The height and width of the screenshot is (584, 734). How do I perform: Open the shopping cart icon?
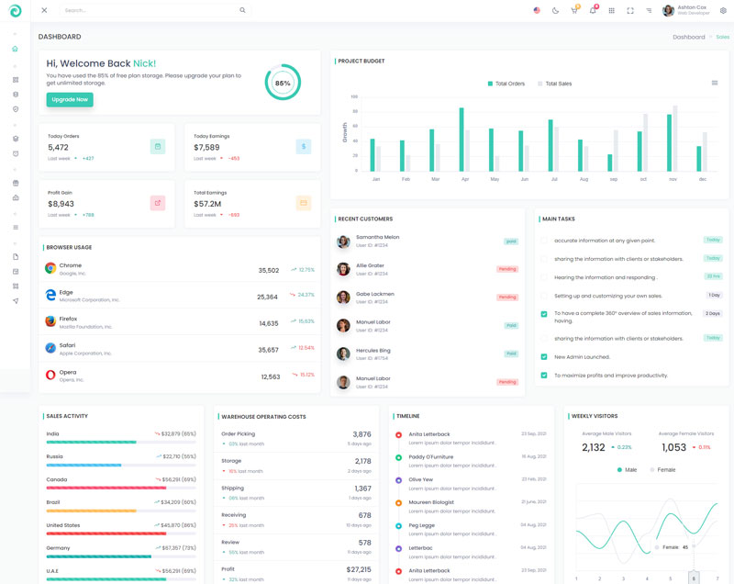click(574, 10)
